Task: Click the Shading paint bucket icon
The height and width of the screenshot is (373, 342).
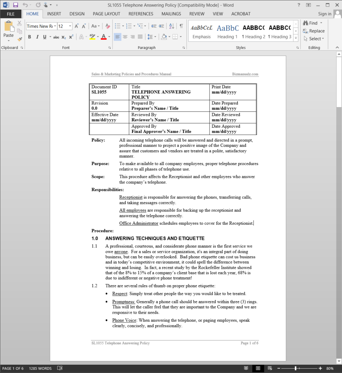Action: pos(164,37)
